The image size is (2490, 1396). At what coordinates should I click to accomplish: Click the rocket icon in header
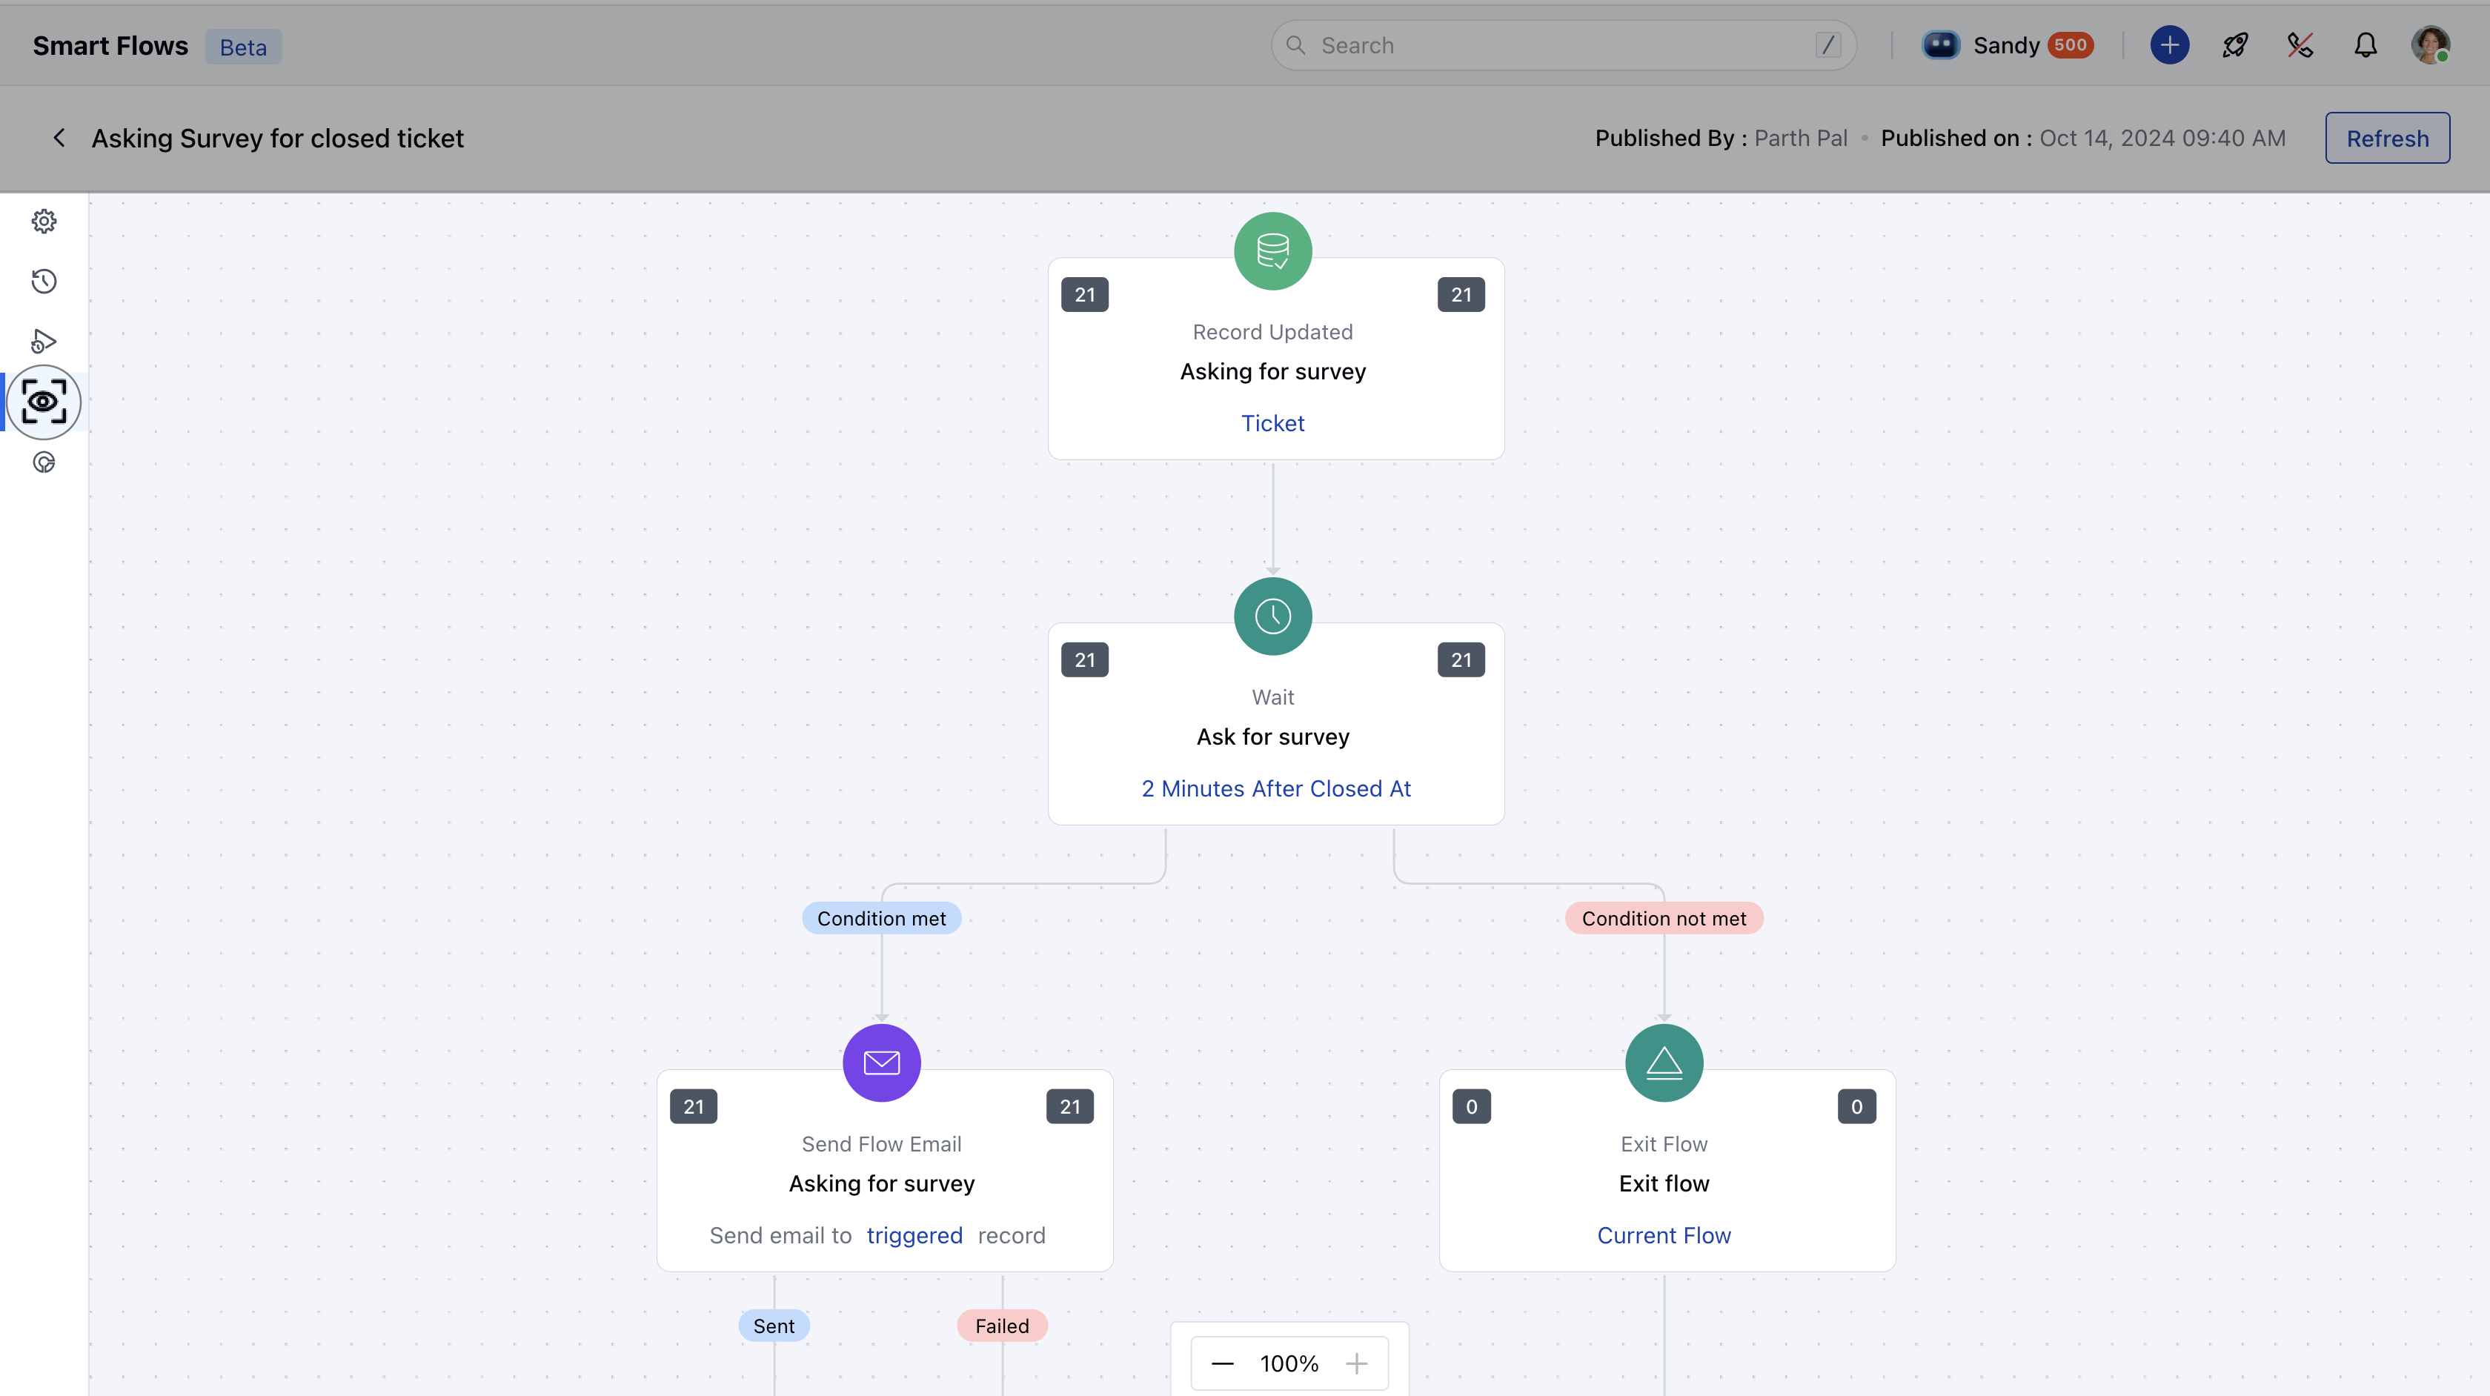pyautogui.click(x=2235, y=45)
